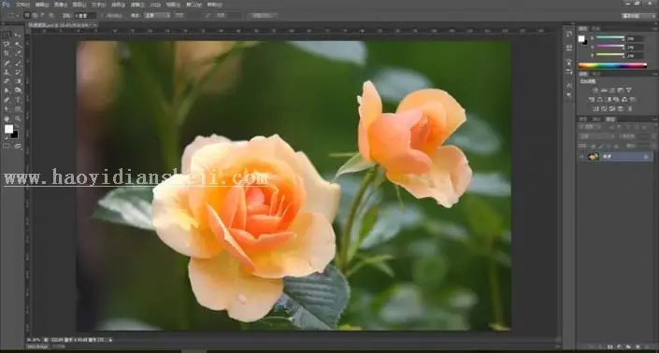Choose Subtract from selection mode
The width and height of the screenshot is (659, 353).
click(x=43, y=15)
